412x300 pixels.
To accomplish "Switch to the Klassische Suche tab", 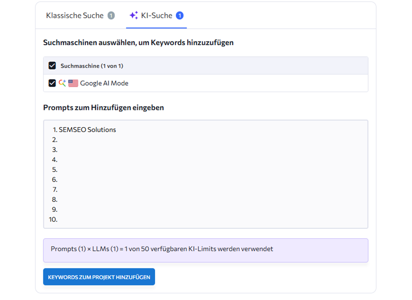I will click(75, 16).
